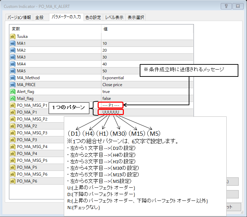This screenshot has height=217, width=247.
Task: Click the string icon beside PO_MA_P6
Action: (13, 181)
